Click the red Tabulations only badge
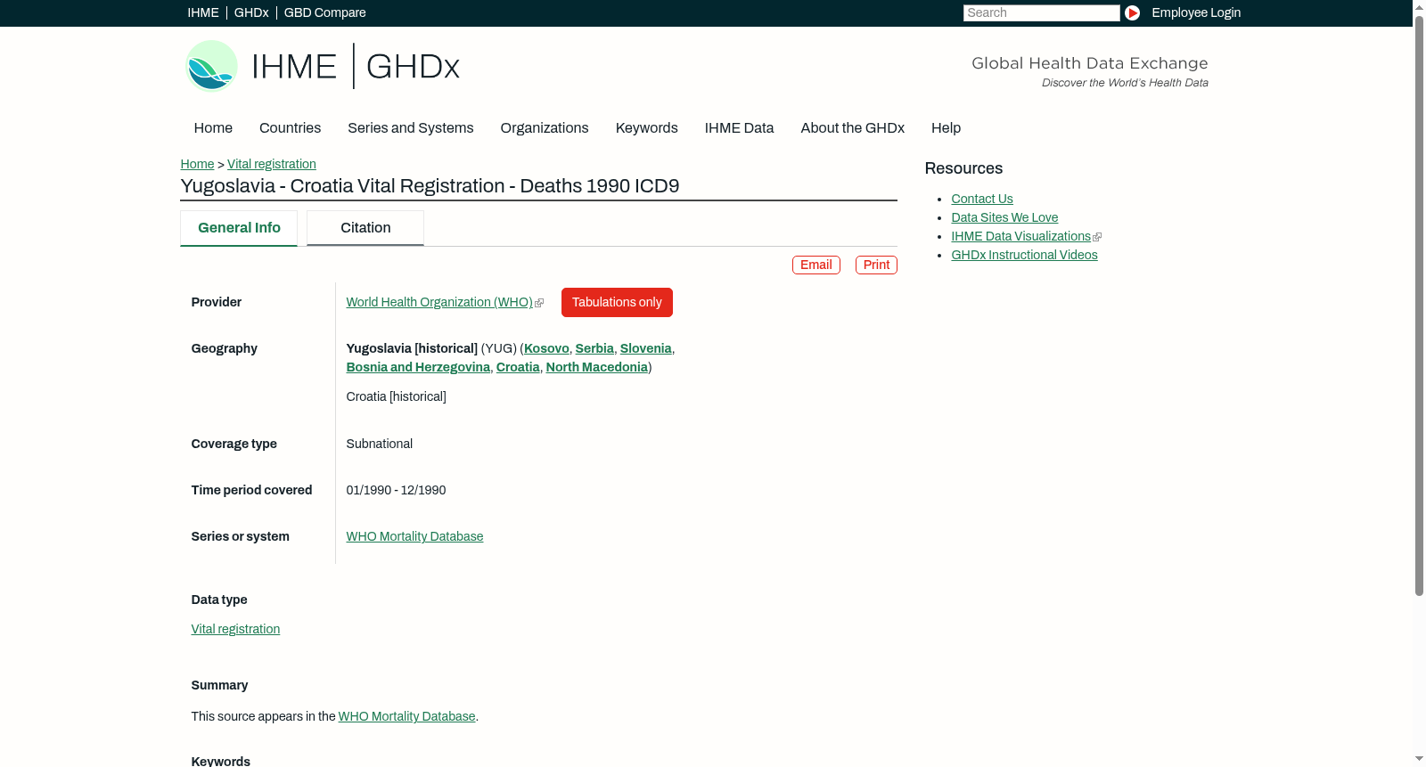Screen dimensions: 1426x767 coord(617,302)
